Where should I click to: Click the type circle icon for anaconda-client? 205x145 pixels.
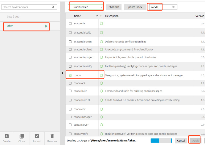click(101, 50)
